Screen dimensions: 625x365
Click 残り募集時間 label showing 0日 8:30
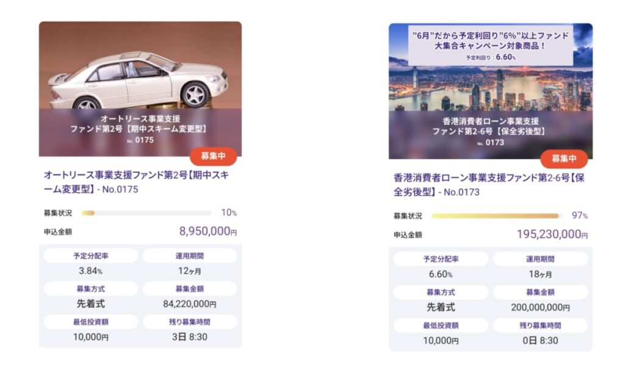coord(540,325)
